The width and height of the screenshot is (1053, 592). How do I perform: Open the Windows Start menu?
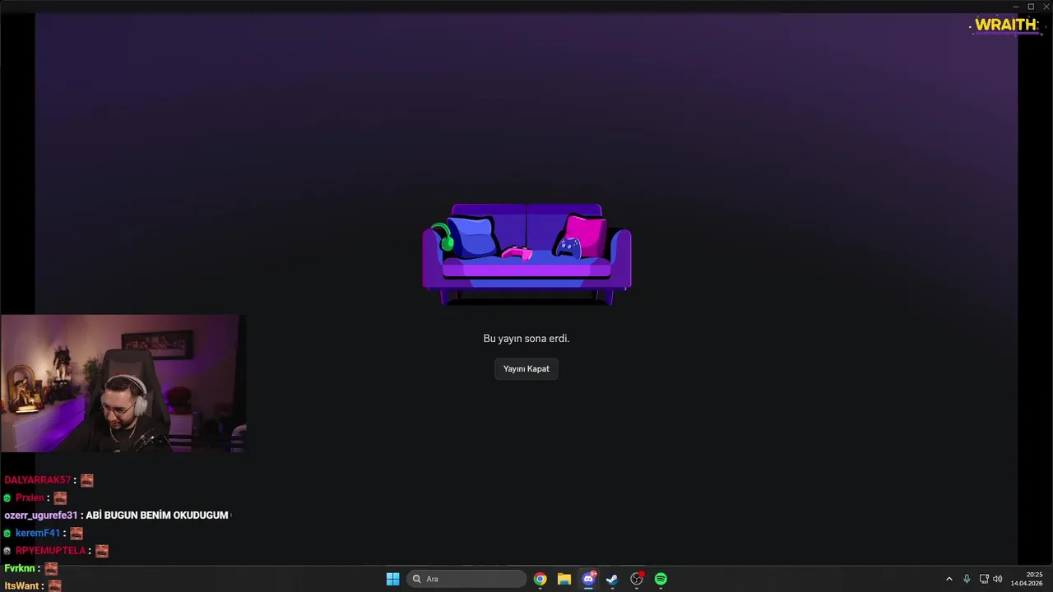392,579
